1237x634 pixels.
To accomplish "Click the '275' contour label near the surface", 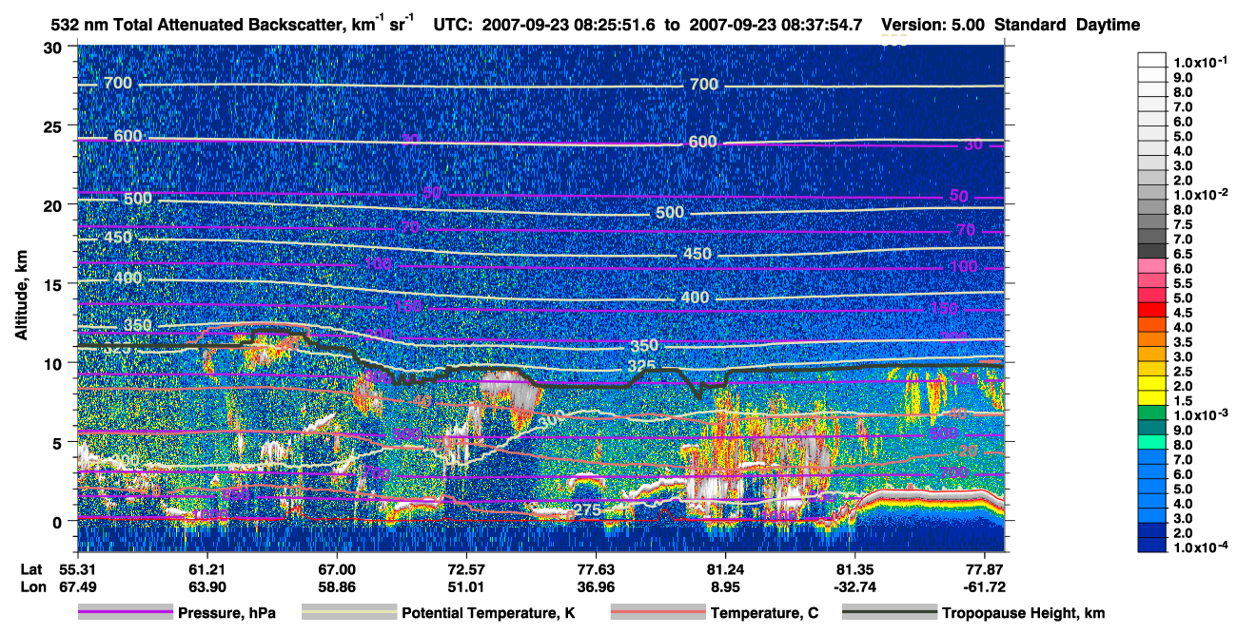I will tap(586, 511).
